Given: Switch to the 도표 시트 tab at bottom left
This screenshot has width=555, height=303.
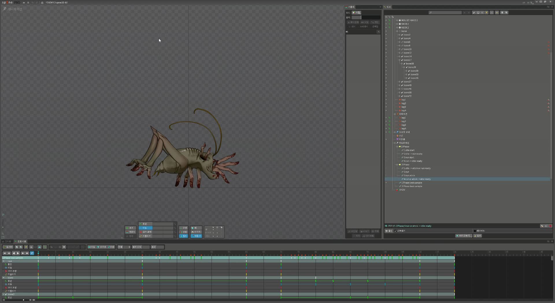Looking at the screenshot, I should click(x=21, y=242).
